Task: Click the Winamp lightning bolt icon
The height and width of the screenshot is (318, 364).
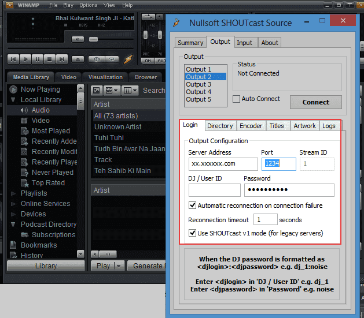Action: click(128, 59)
